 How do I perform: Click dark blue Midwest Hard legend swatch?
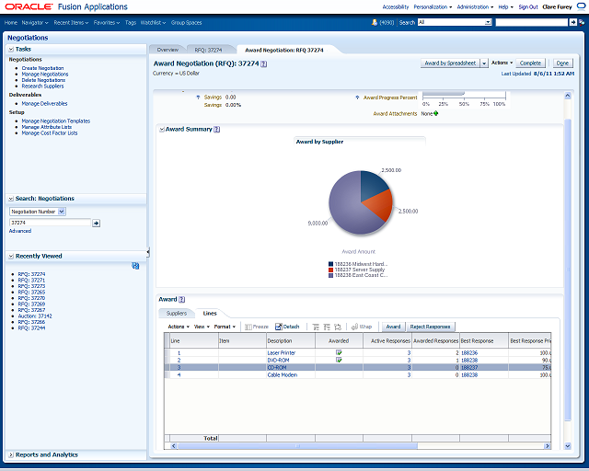pyautogui.click(x=331, y=264)
